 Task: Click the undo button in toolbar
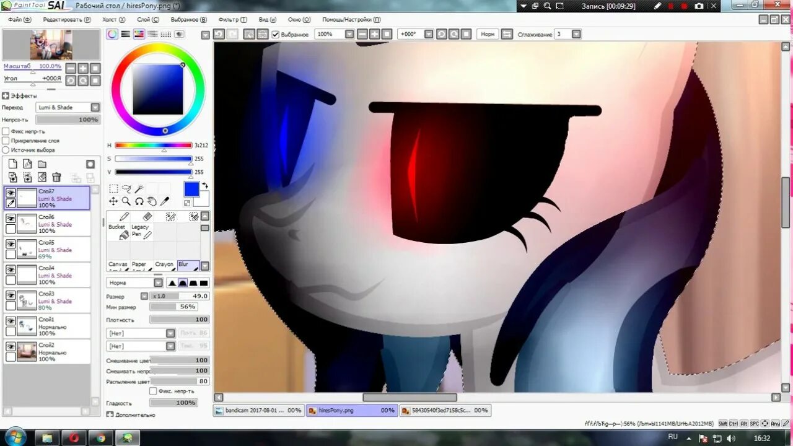point(219,34)
